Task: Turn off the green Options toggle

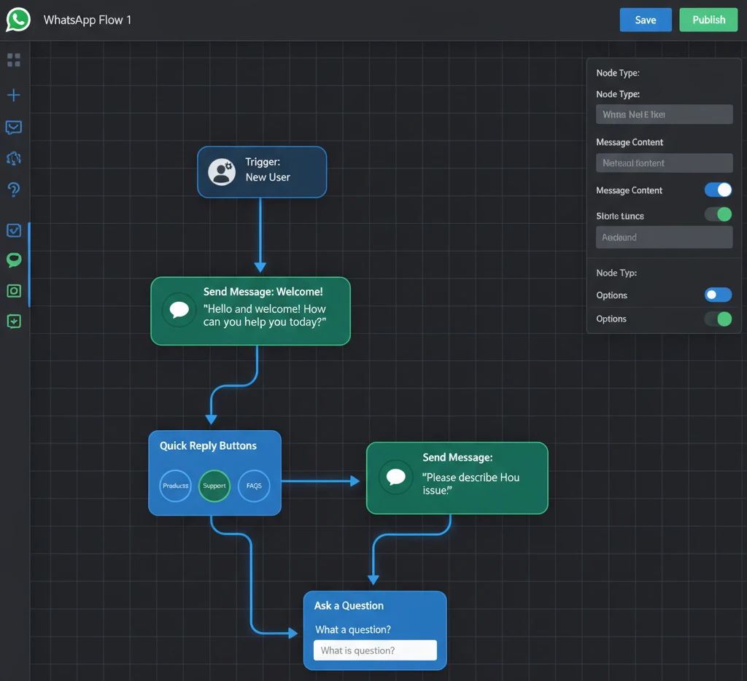Action: pyautogui.click(x=718, y=319)
